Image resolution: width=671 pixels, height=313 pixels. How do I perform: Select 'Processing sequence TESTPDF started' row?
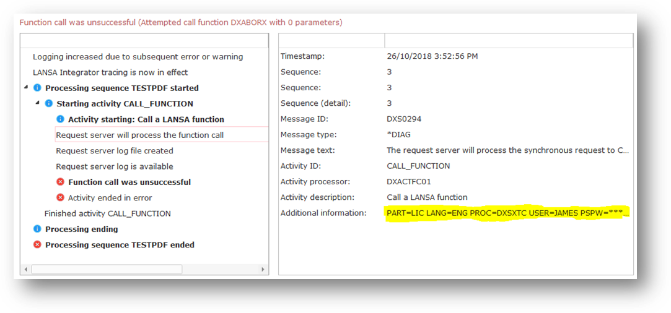coord(122,88)
